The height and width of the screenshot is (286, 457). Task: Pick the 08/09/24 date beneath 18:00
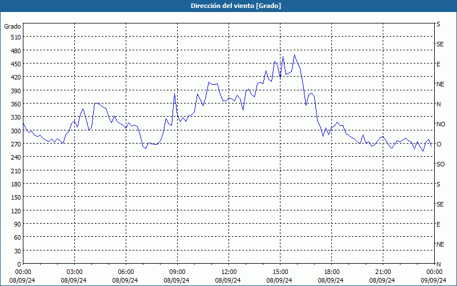click(331, 280)
